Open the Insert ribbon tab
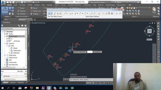Image resolution: width=161 pixels, height=90 pixels. 15,5
